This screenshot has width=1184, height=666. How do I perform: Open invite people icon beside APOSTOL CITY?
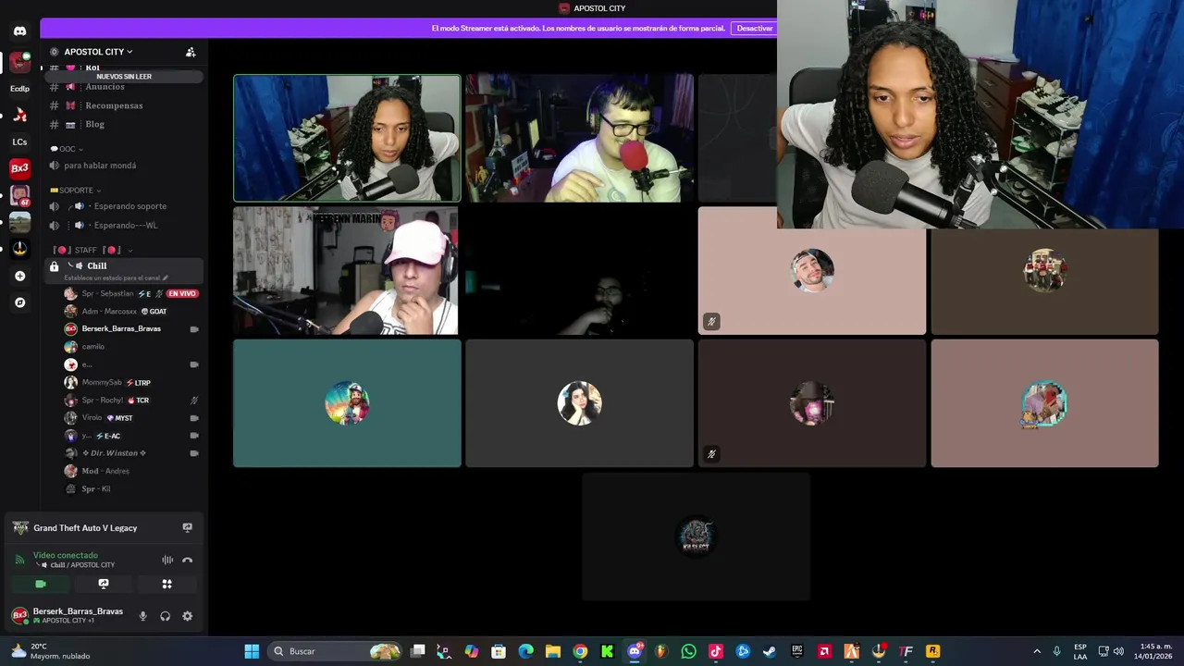[x=191, y=52]
